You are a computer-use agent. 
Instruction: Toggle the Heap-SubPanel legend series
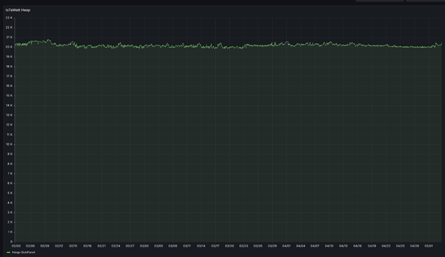coord(23,252)
